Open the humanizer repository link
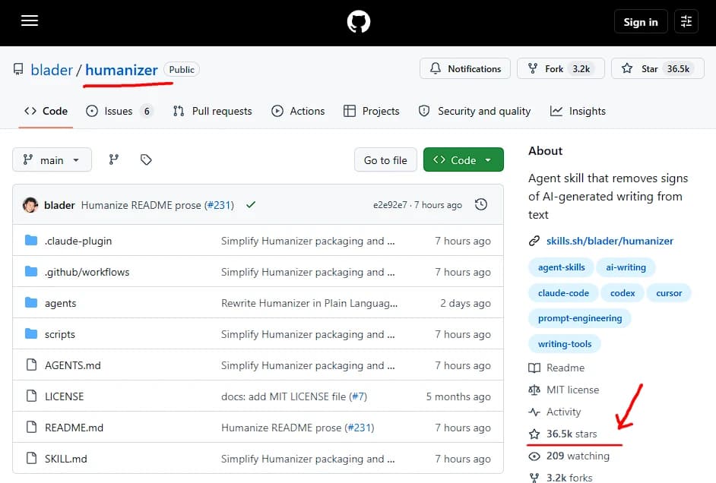716x483 pixels. point(122,70)
